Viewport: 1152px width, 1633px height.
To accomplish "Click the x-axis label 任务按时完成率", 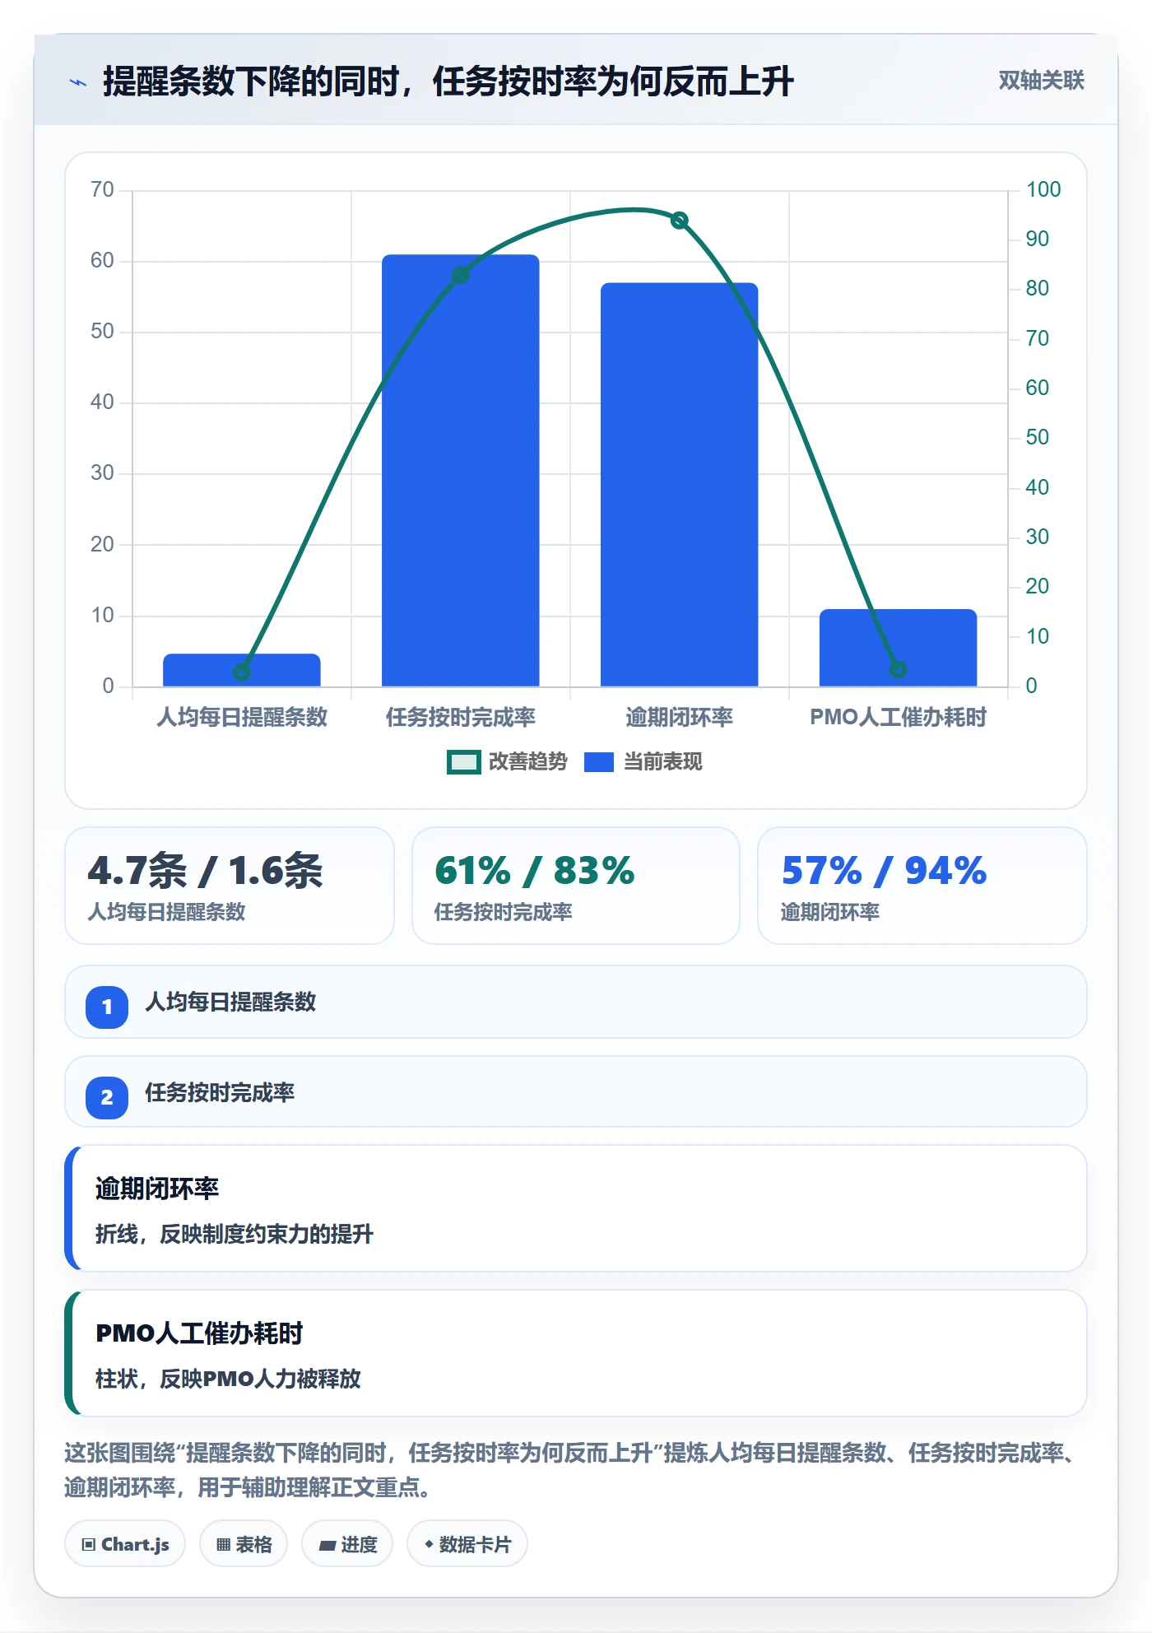I will (461, 718).
